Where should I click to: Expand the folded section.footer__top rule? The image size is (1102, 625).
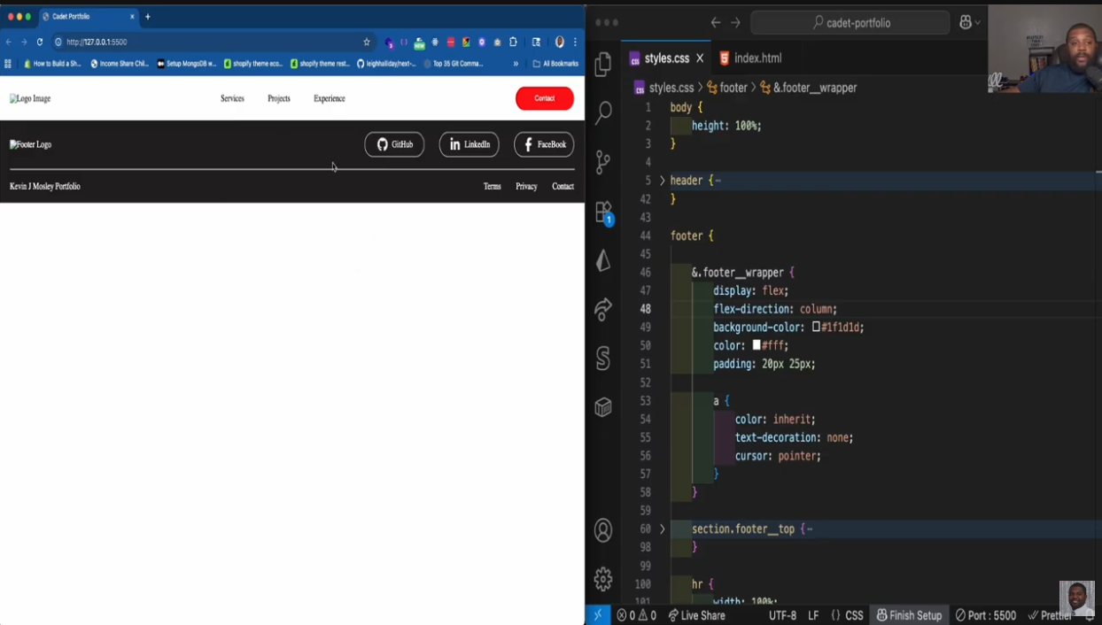click(662, 529)
